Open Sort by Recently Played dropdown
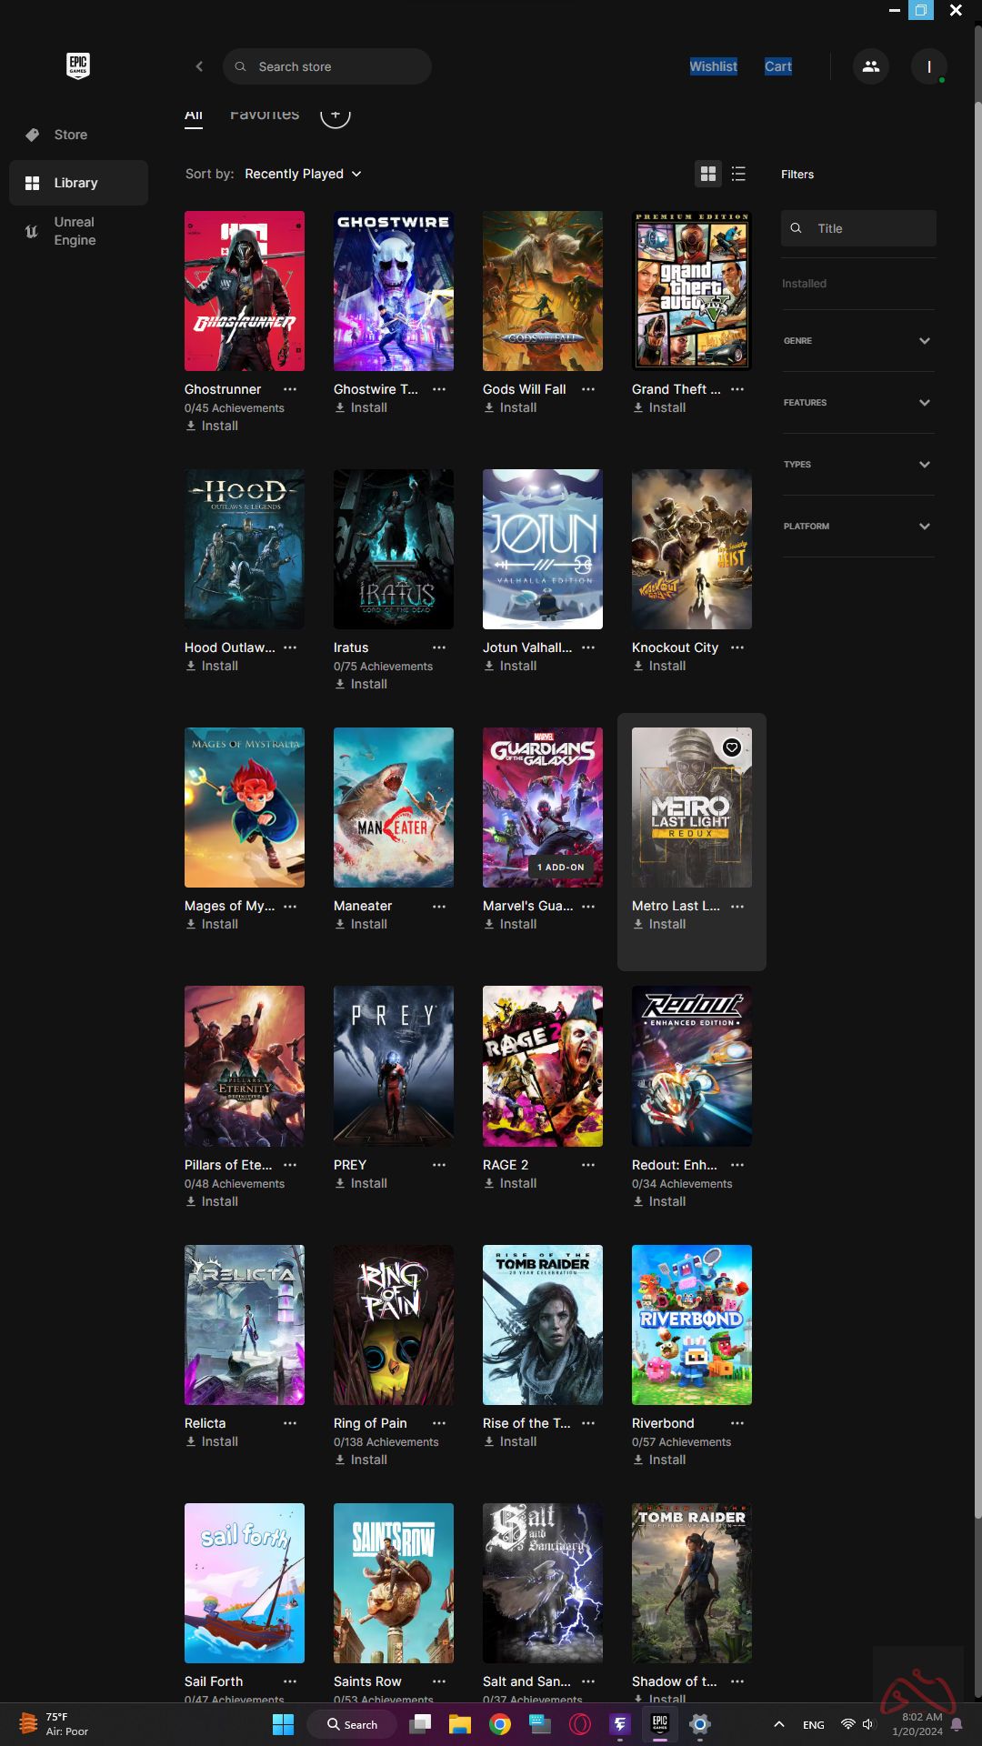This screenshot has height=1746, width=982. pyautogui.click(x=303, y=174)
